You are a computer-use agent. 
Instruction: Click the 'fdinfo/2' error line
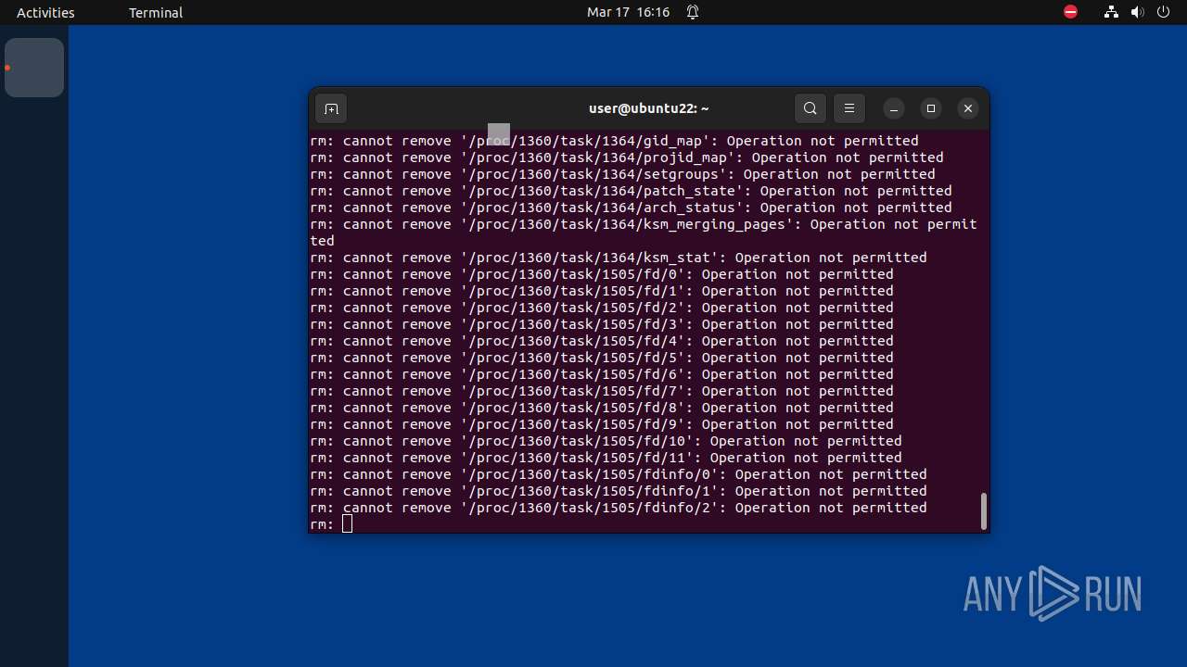point(619,508)
